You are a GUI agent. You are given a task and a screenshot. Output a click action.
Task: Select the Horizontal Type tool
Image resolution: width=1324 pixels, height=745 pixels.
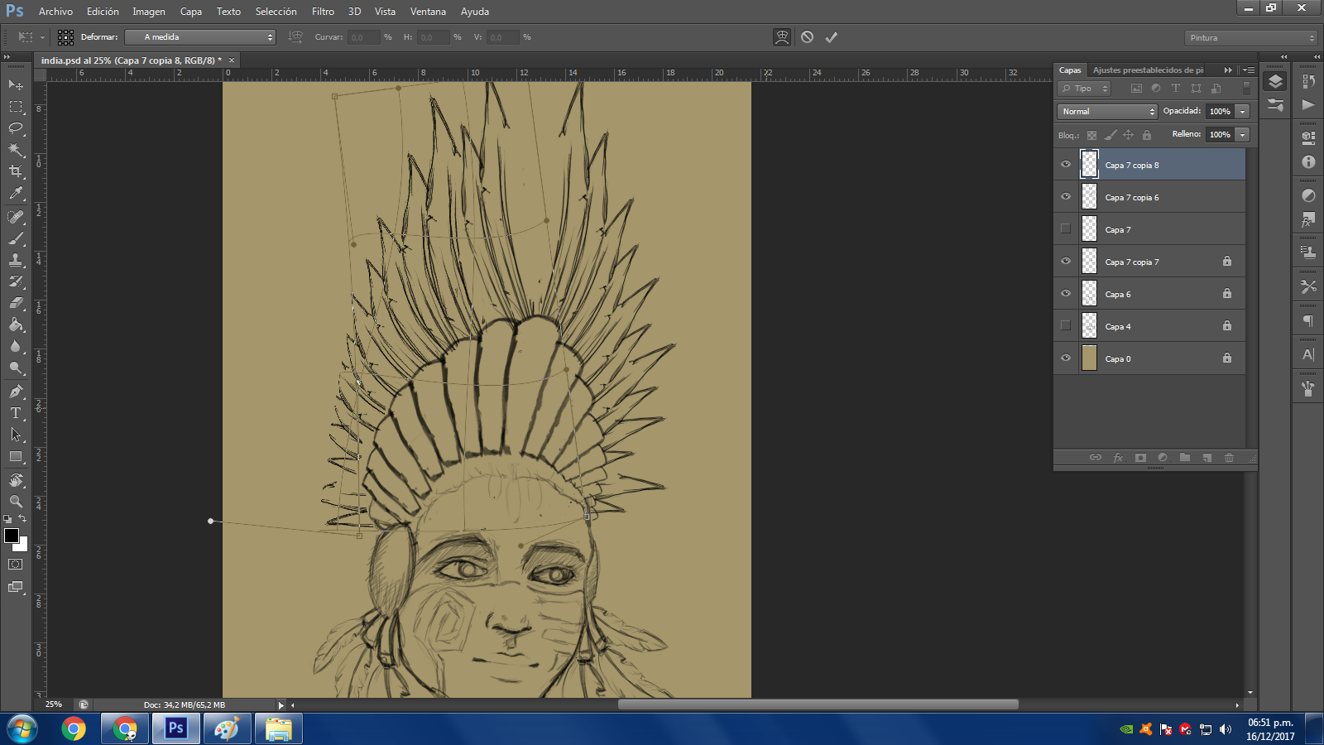[x=16, y=413]
